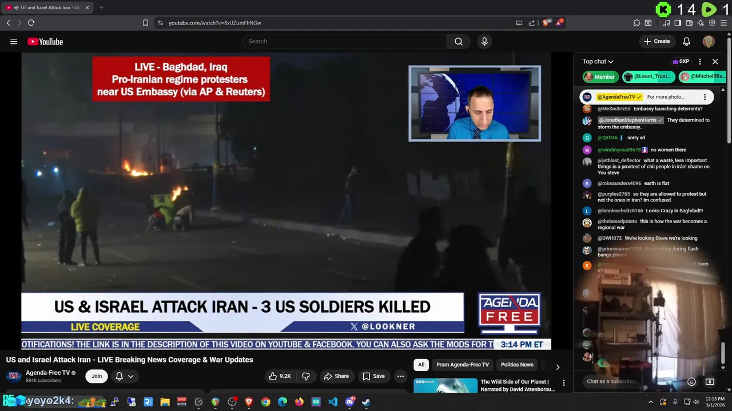Open the YouTube guide hamburger menu
732x411 pixels.
click(x=14, y=42)
